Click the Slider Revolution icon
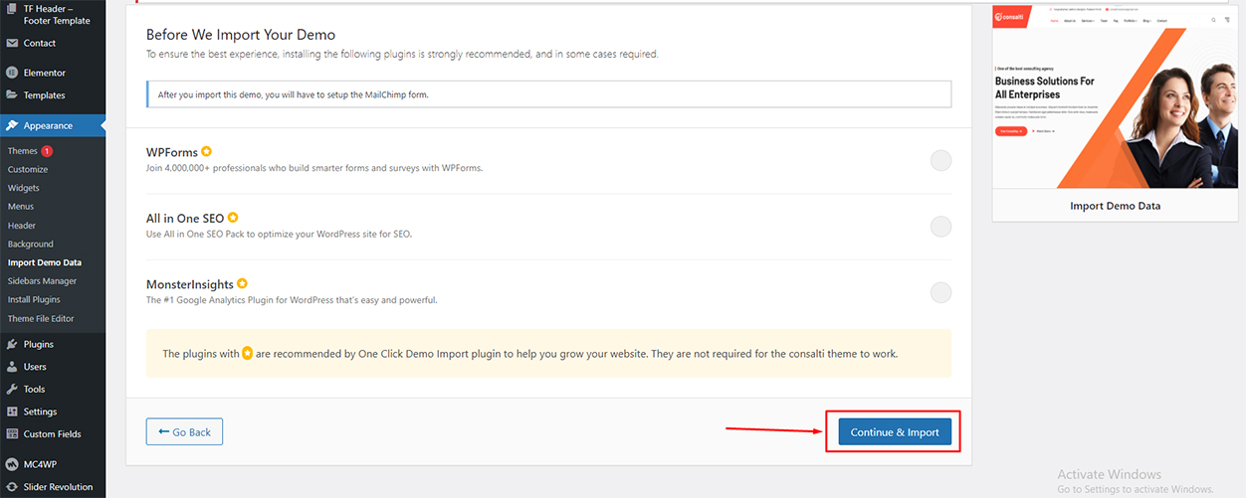This screenshot has width=1246, height=498. pos(12,487)
